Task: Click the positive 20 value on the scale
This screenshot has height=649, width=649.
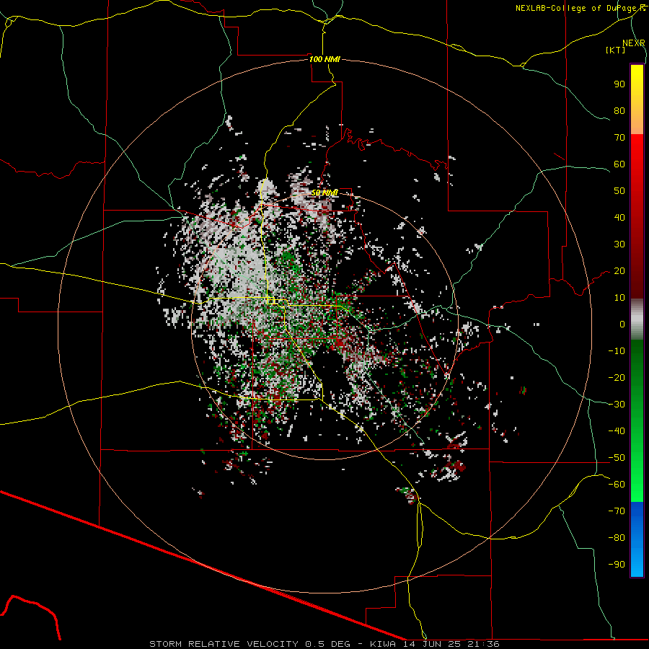Action: click(619, 270)
